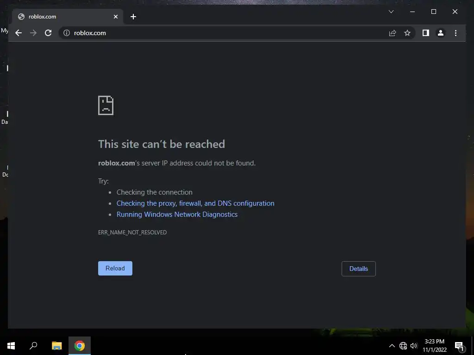Reload the page via toolbar refresh icon
This screenshot has height=355, width=474.
(x=48, y=33)
